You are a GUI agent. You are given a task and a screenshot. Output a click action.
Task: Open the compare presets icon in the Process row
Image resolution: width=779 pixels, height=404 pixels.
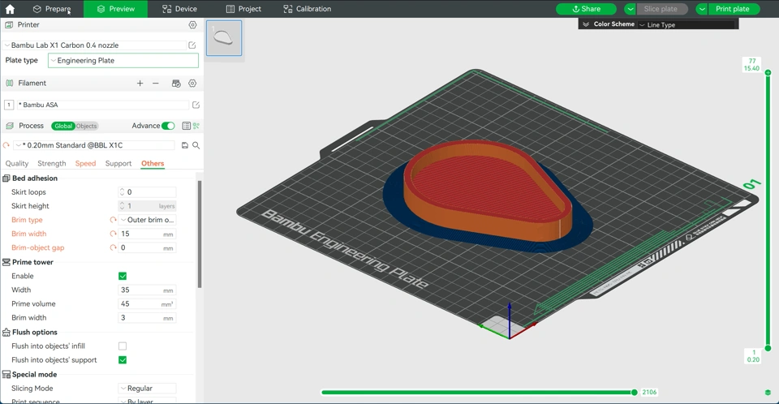click(196, 126)
